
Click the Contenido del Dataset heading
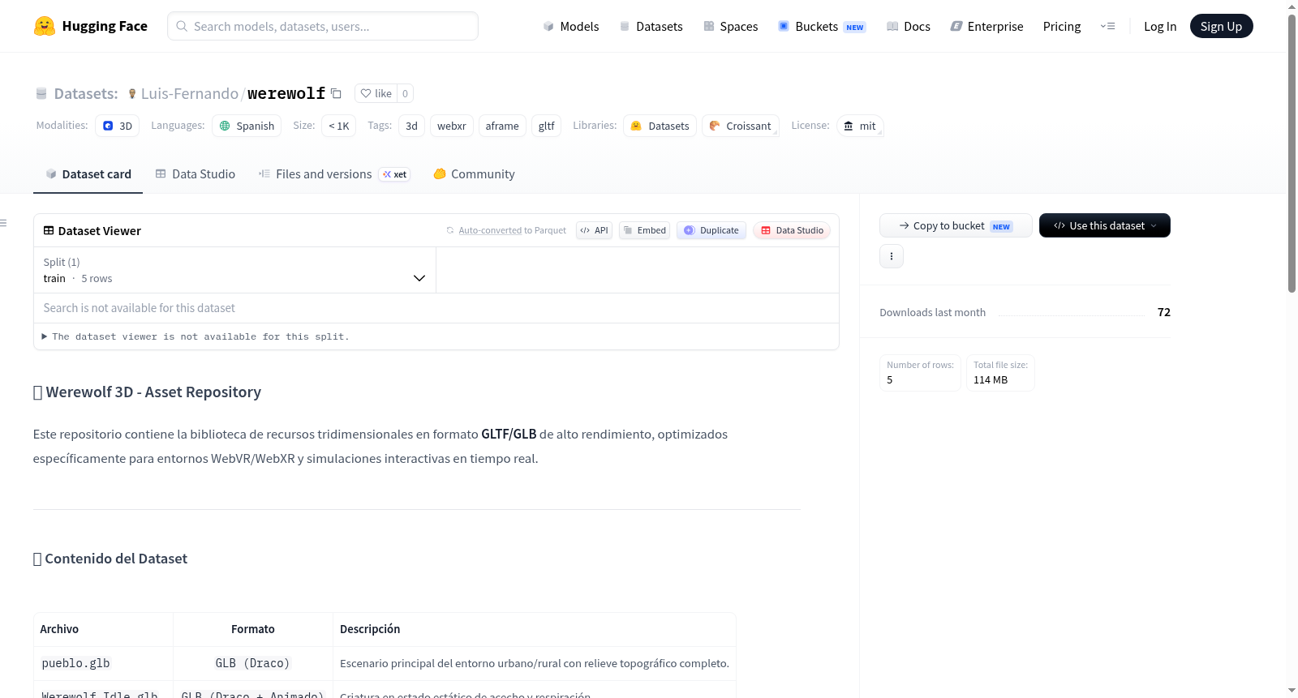pyautogui.click(x=110, y=559)
